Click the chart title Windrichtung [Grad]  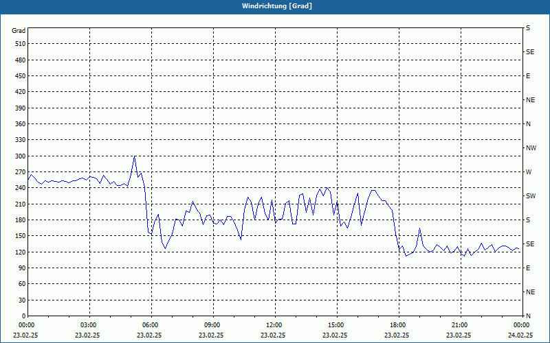coord(277,6)
